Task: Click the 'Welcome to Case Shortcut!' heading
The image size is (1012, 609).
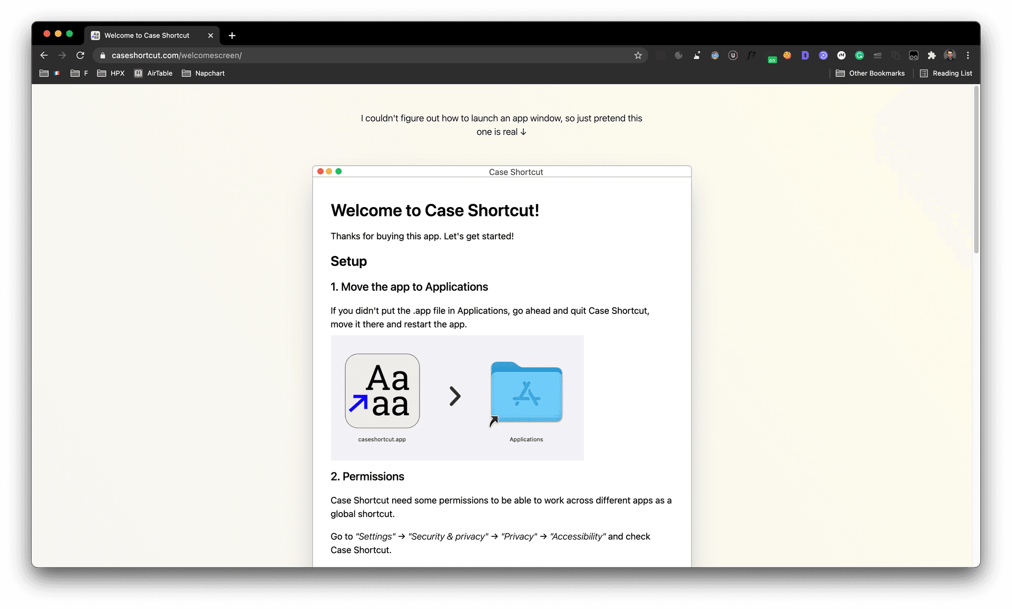Action: click(x=435, y=210)
